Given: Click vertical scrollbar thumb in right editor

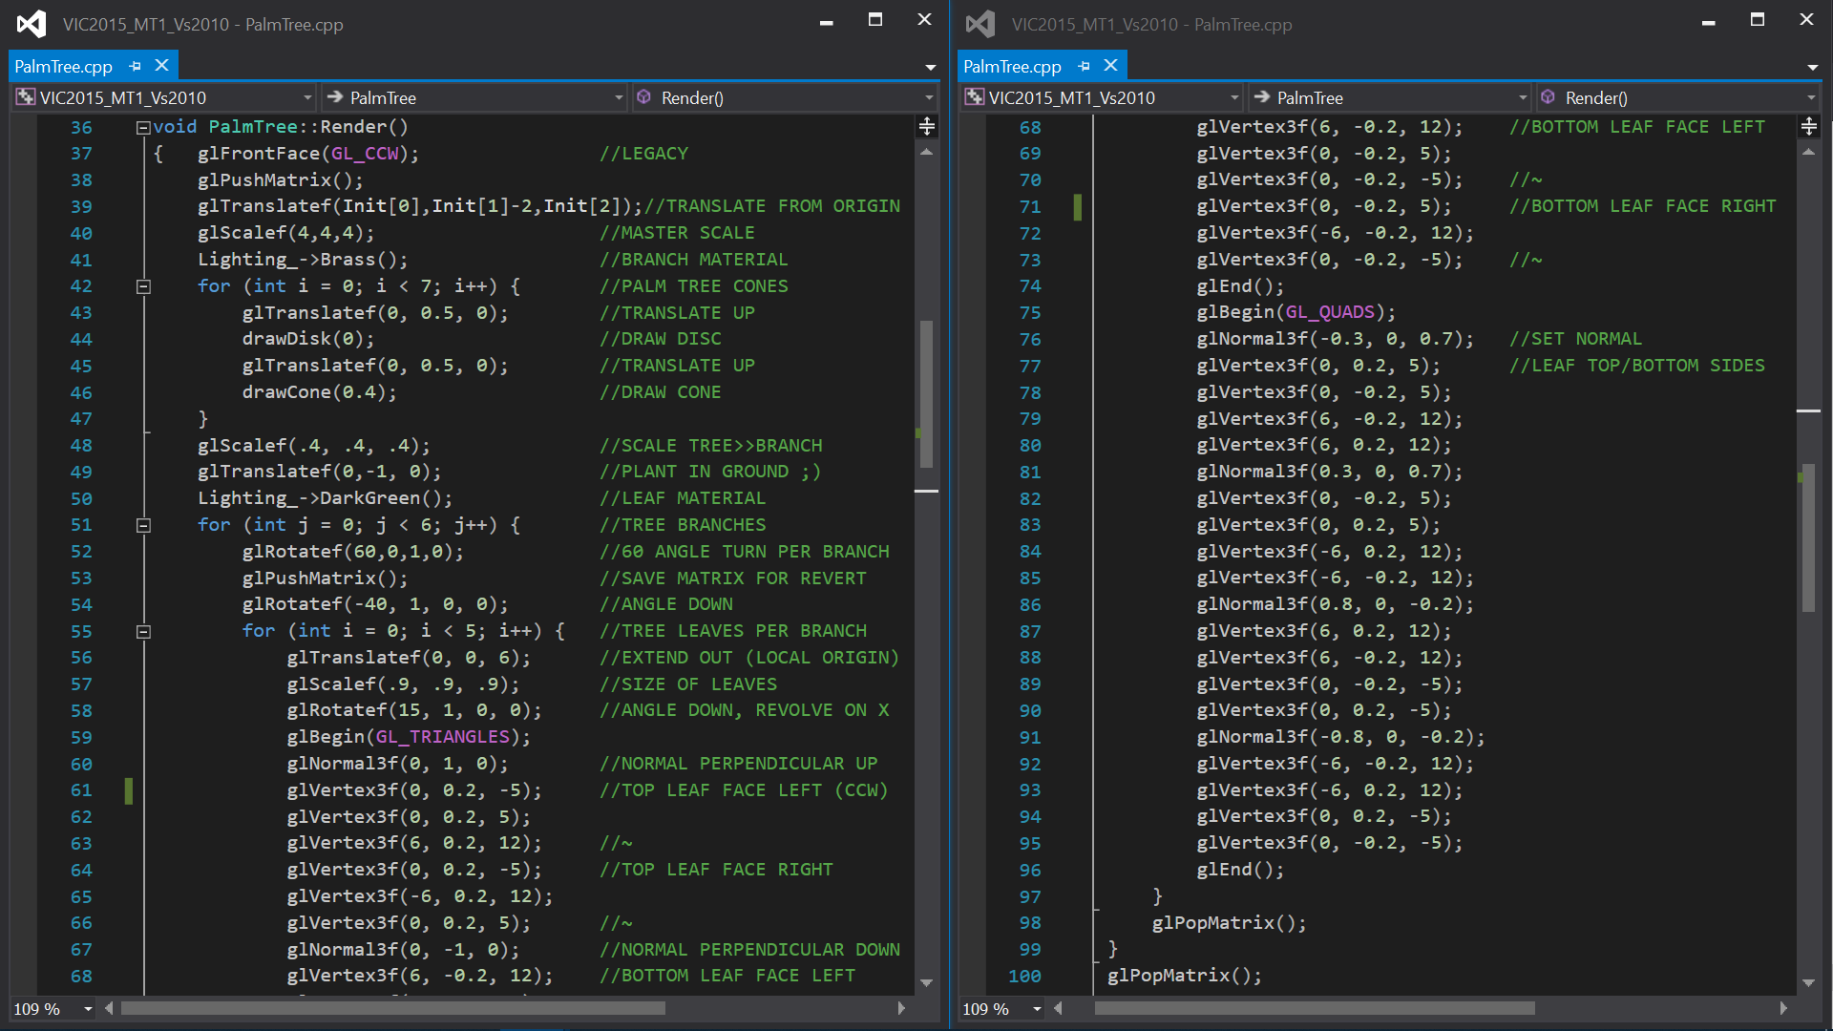Looking at the screenshot, I should pyautogui.click(x=1808, y=537).
